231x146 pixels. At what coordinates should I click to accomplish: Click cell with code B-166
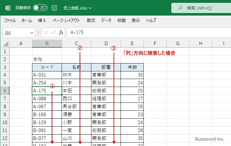47,115
